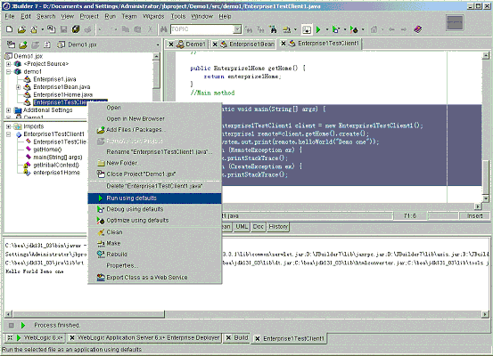Click the Reopen toolbar icon

(33, 29)
